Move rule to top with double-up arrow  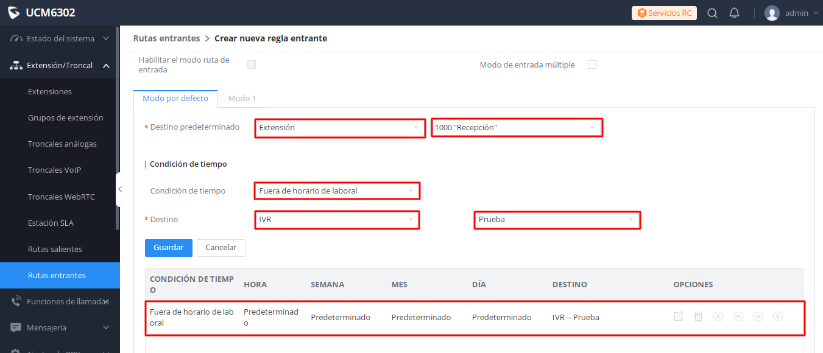click(718, 316)
